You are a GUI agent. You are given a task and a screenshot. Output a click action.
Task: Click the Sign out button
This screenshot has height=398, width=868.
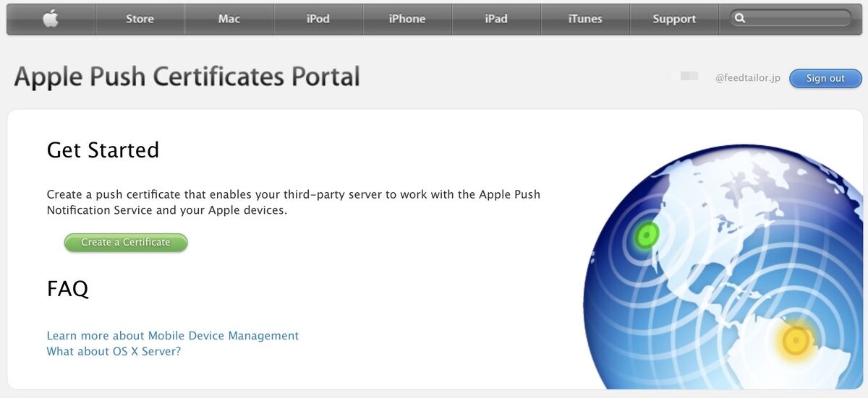tap(825, 78)
